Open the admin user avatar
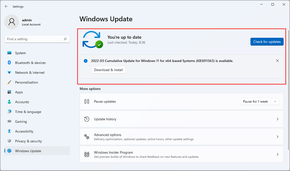The image size is (290, 171). pyautogui.click(x=12, y=22)
